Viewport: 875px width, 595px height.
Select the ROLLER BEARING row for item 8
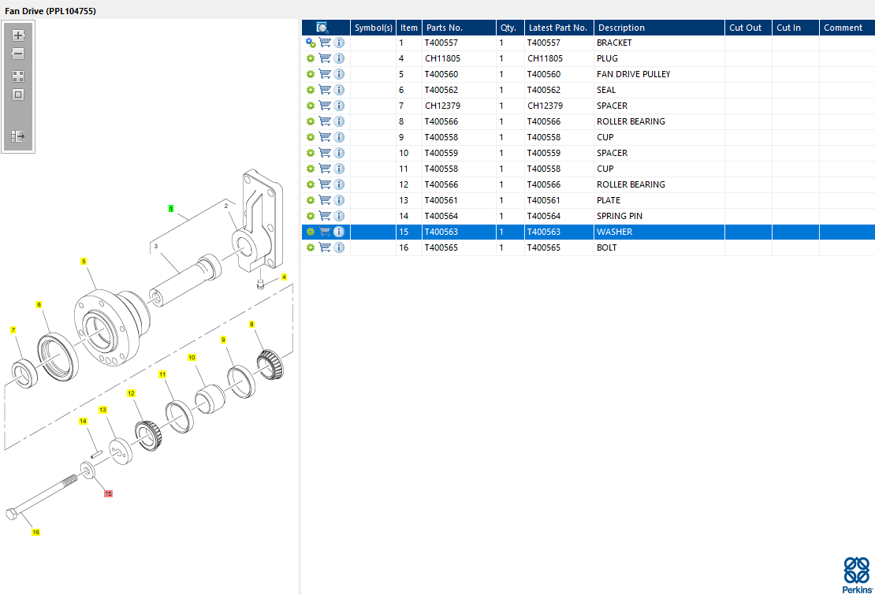[631, 121]
